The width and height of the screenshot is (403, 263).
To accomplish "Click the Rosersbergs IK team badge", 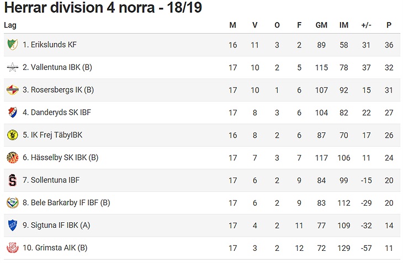I will click(12, 90).
